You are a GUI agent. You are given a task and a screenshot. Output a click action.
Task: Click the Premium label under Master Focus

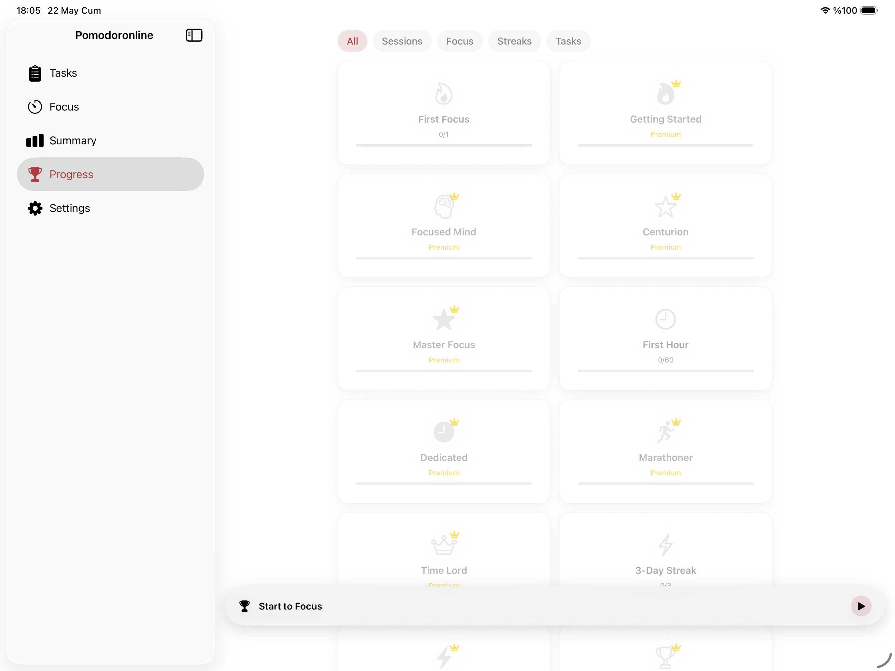444,360
